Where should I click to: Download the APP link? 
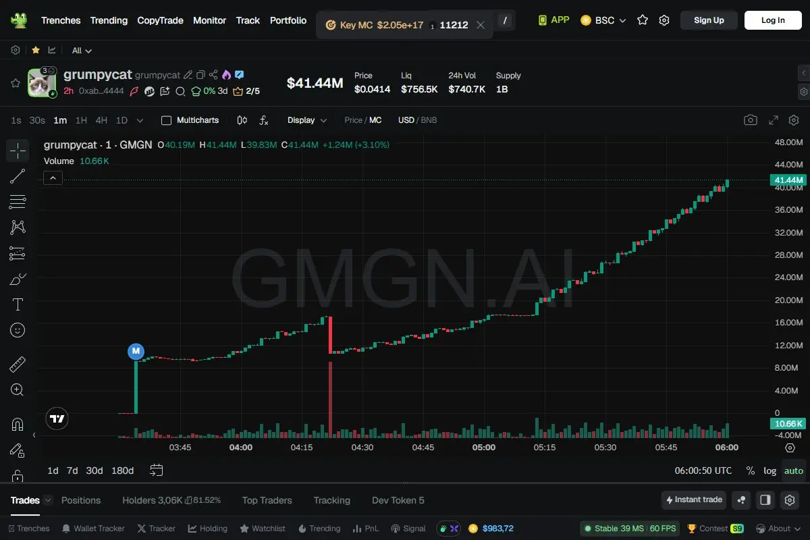553,20
